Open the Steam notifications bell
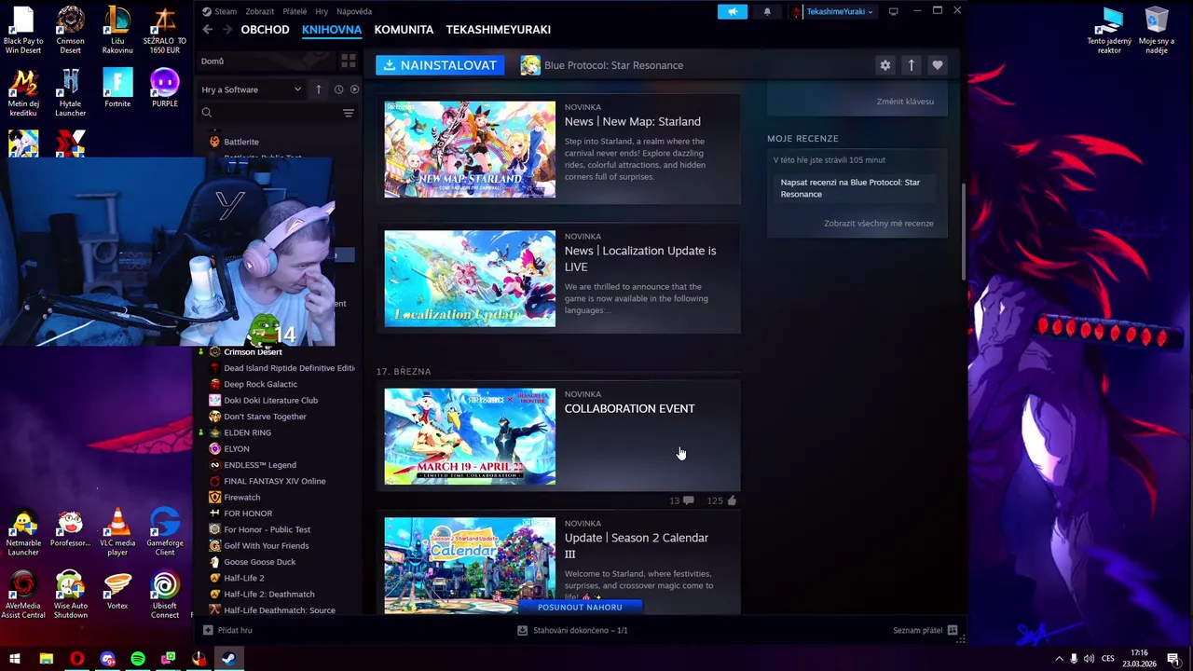 pos(767,11)
